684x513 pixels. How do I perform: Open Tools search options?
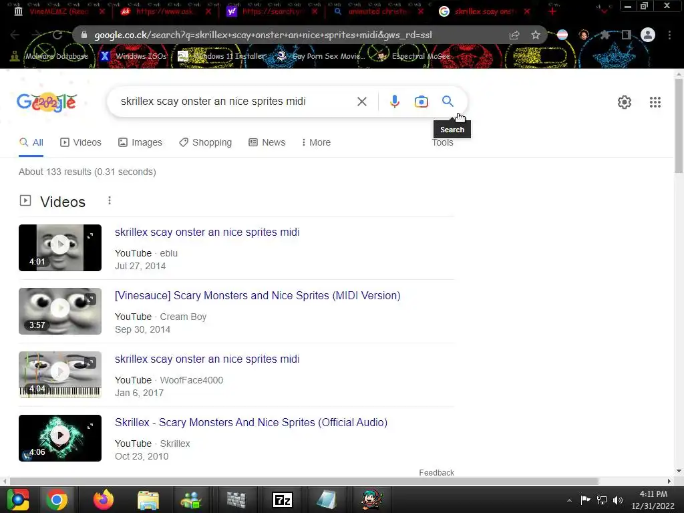coord(442,142)
